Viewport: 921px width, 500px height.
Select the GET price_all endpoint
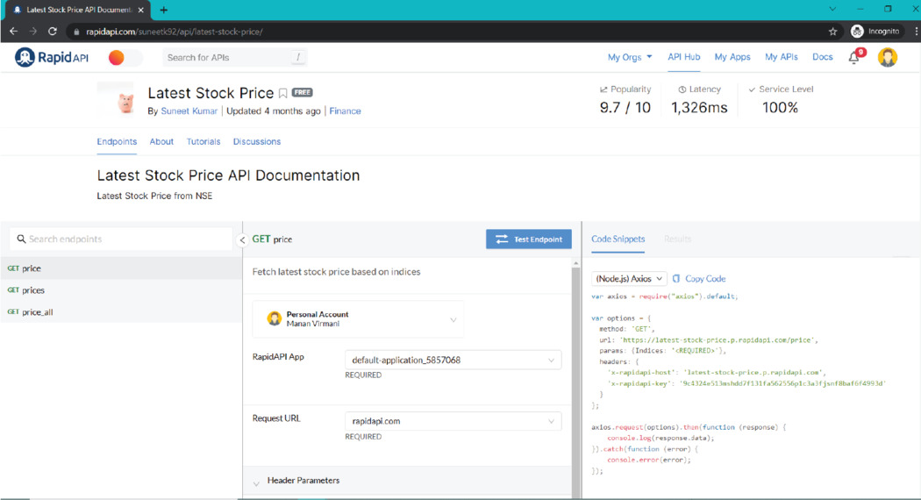[121, 312]
